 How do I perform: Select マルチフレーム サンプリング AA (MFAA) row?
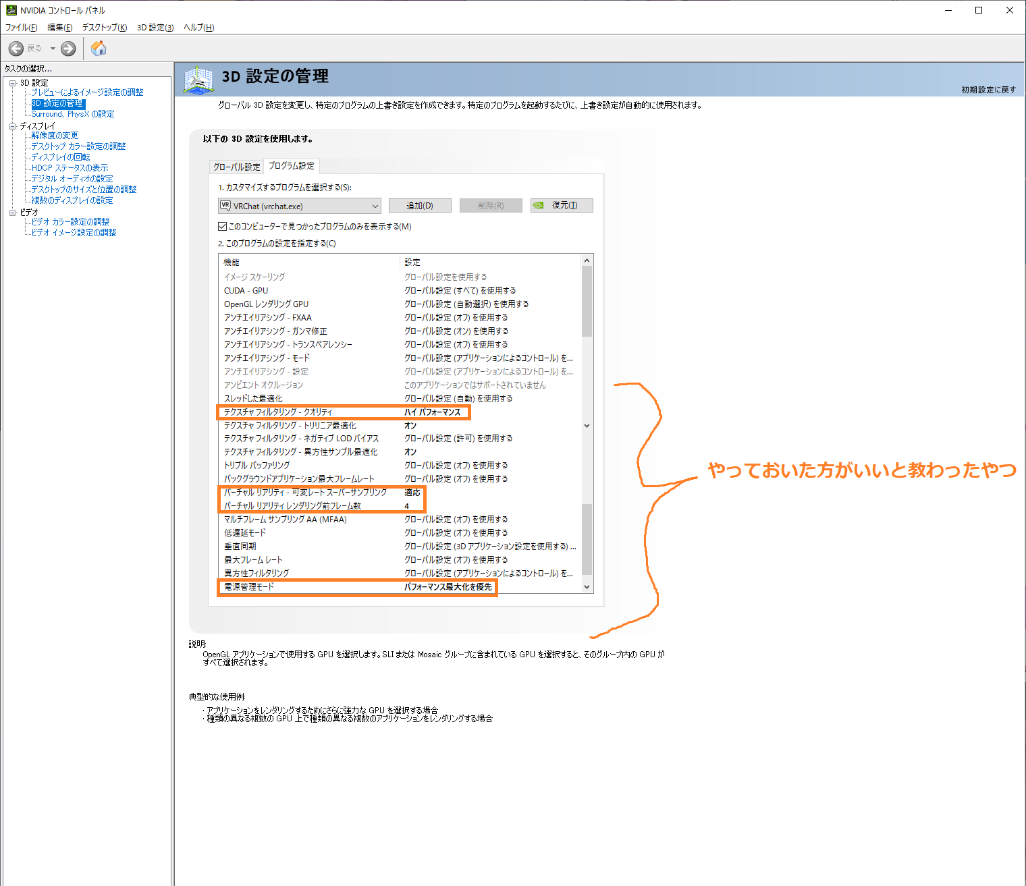400,520
